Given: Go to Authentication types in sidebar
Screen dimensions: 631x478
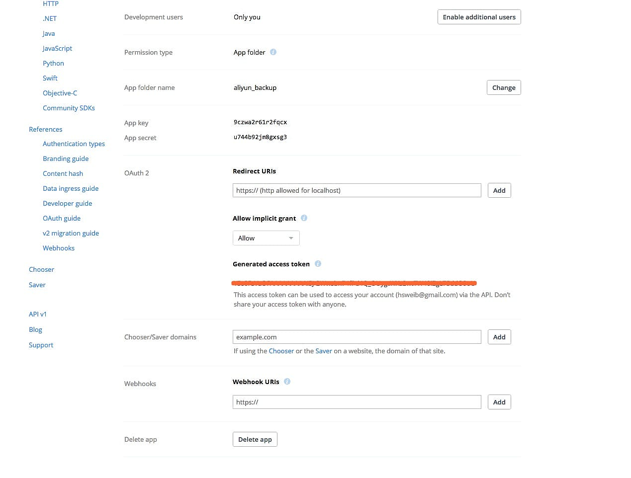Looking at the screenshot, I should [x=74, y=144].
